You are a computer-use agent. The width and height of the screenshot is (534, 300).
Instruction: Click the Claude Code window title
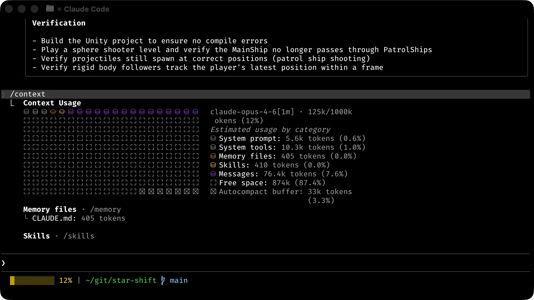86,9
